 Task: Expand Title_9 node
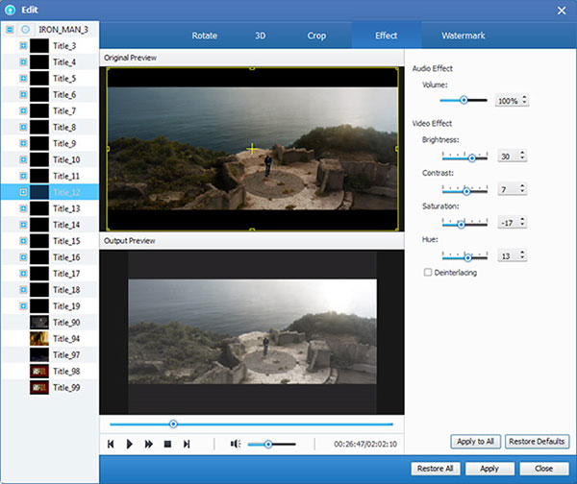[23, 143]
